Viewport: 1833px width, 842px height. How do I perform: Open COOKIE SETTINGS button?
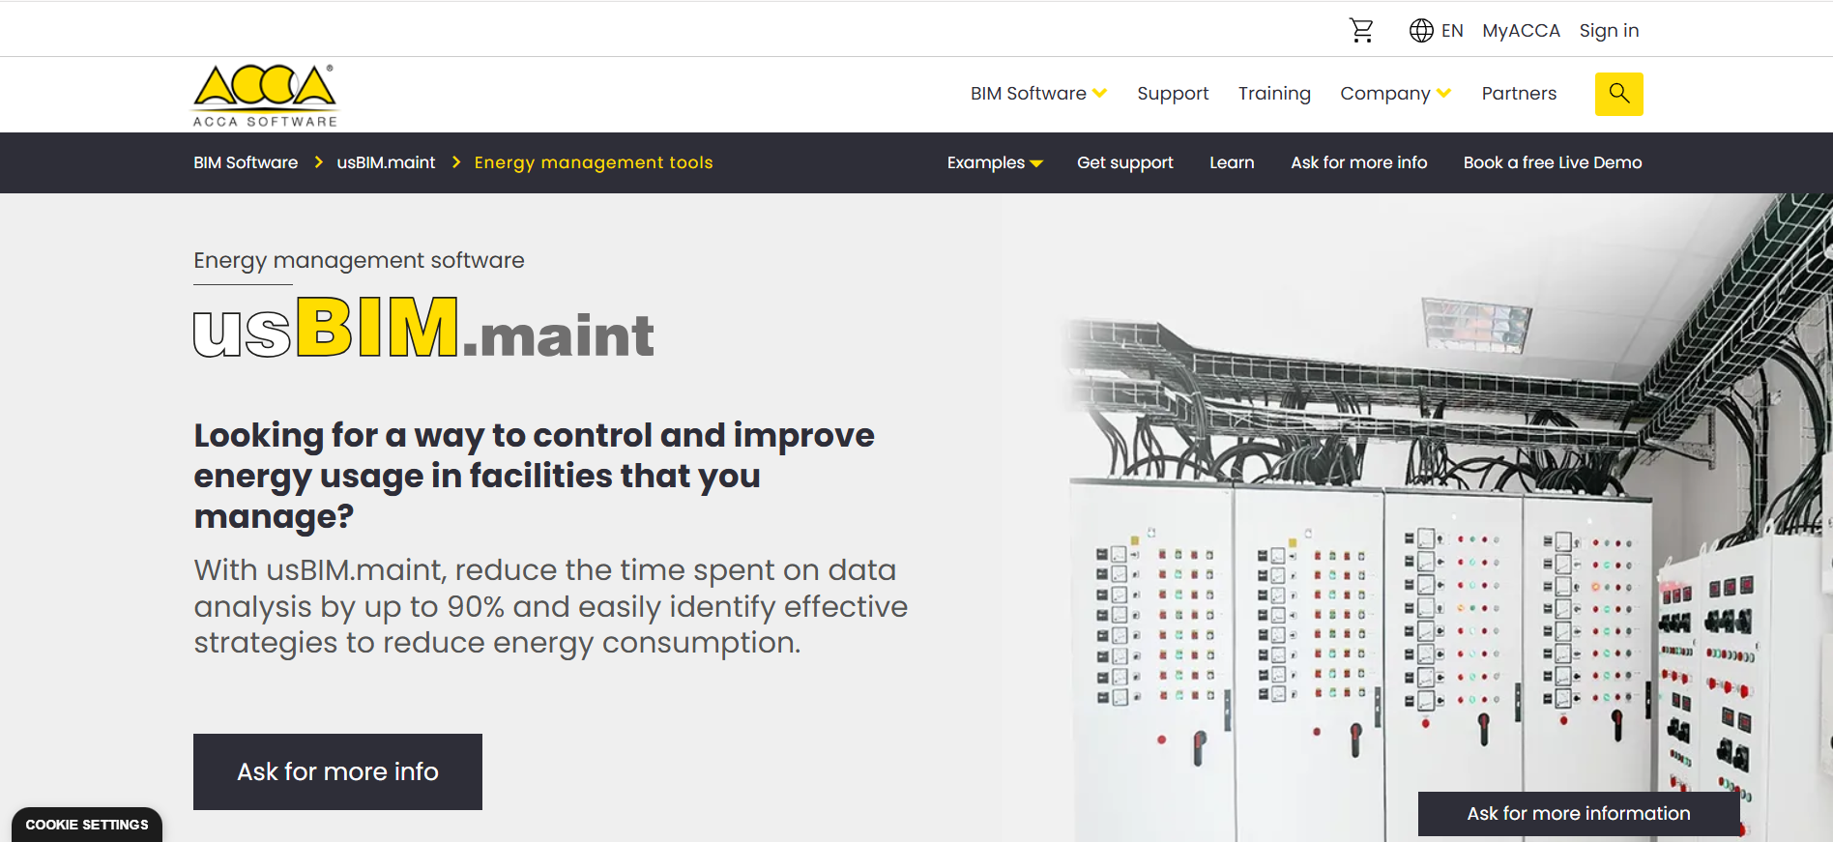(x=87, y=825)
